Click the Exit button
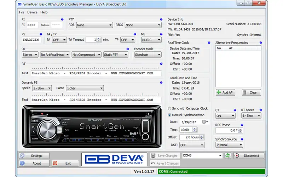Viewport: 283px width, 177px height. pos(65,163)
